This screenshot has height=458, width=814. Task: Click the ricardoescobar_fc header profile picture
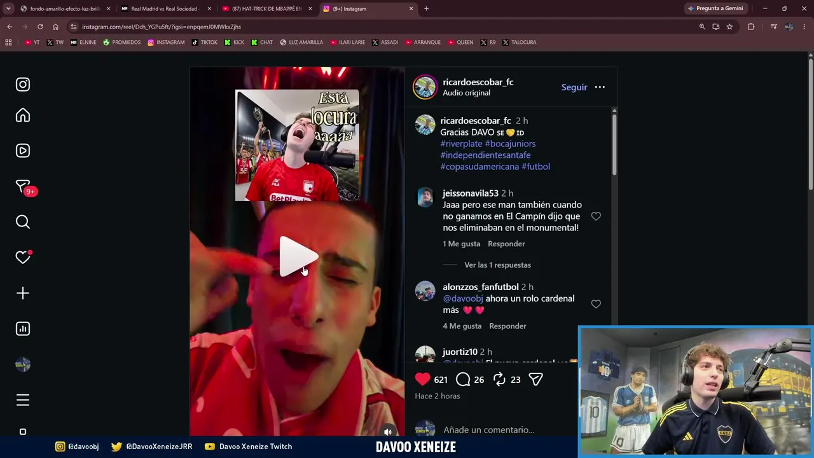tap(425, 87)
